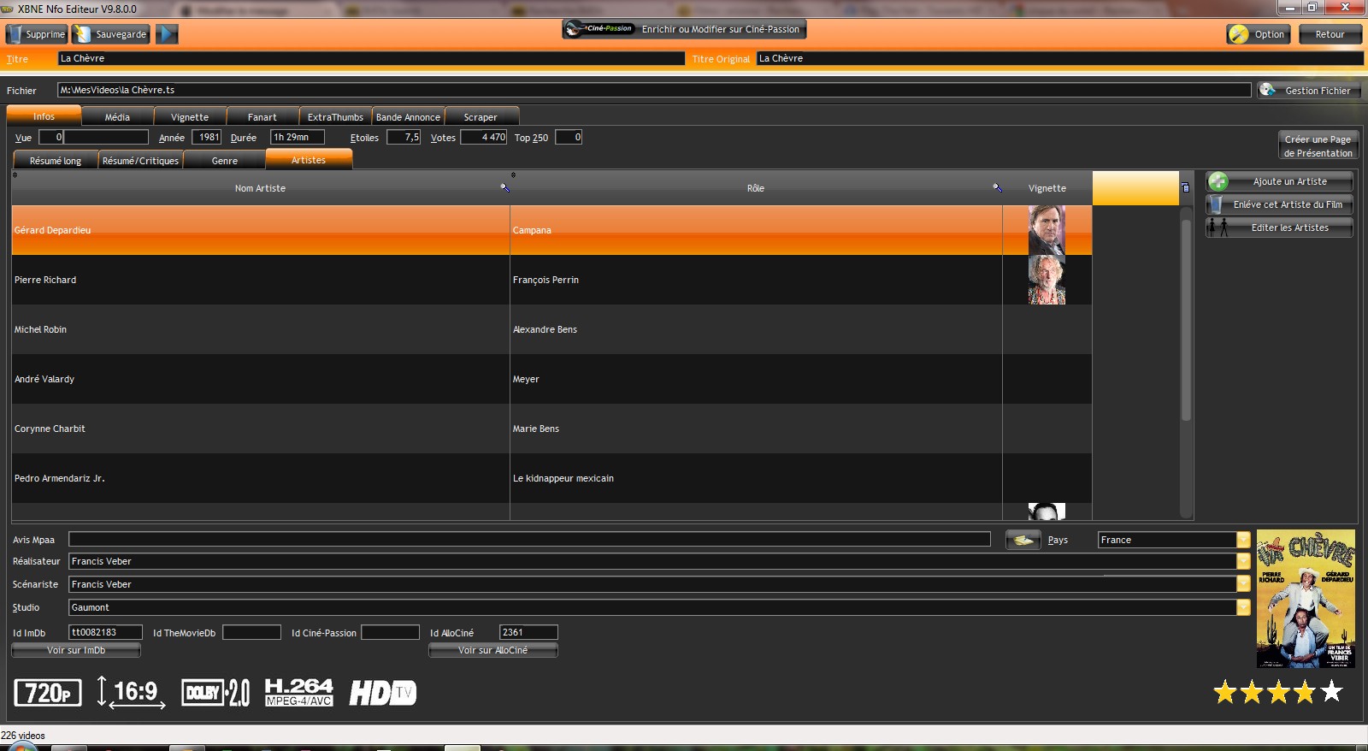Select the André Valardy artist row
The width and height of the screenshot is (1368, 751).
tap(551, 379)
